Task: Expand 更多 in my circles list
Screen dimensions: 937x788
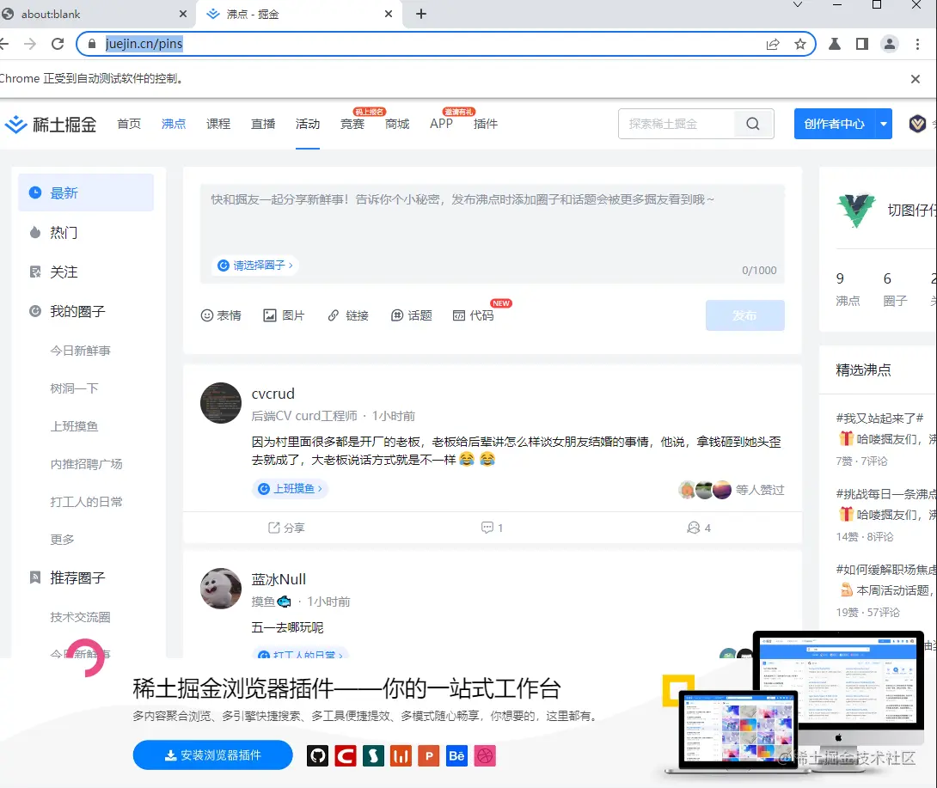Action: click(62, 540)
